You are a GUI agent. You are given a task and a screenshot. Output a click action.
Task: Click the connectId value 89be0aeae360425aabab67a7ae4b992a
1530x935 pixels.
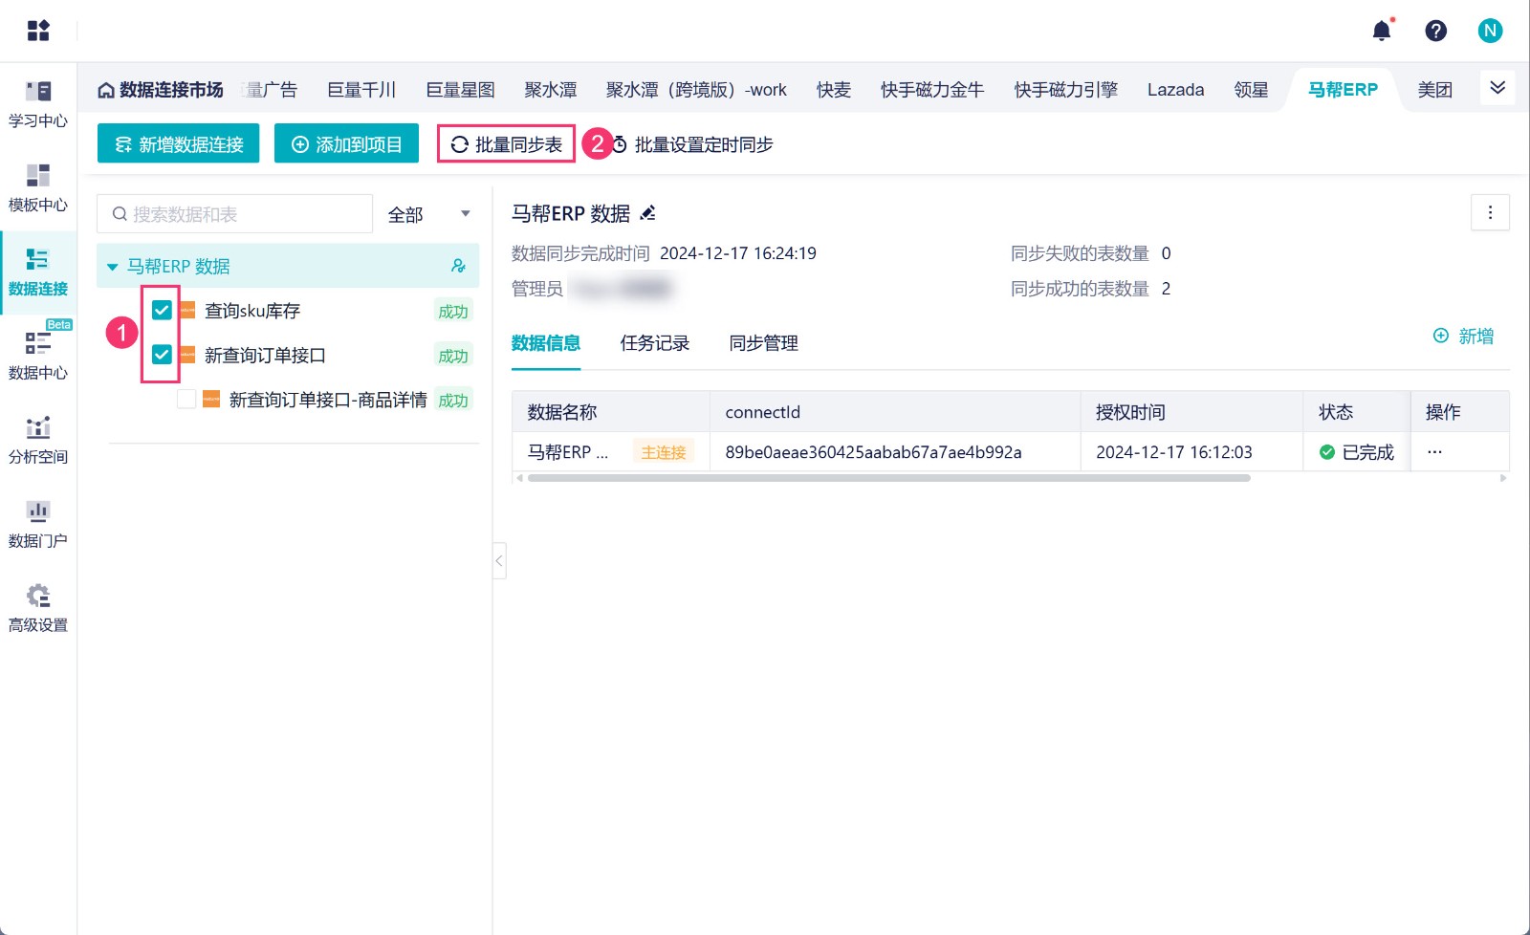coord(873,452)
